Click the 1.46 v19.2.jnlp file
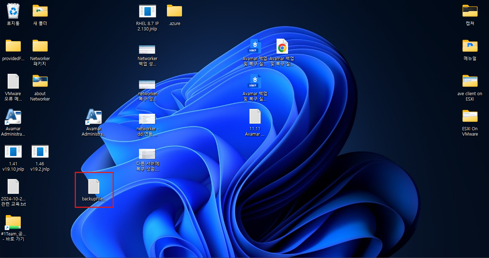This screenshot has height=258, width=489. (40, 157)
